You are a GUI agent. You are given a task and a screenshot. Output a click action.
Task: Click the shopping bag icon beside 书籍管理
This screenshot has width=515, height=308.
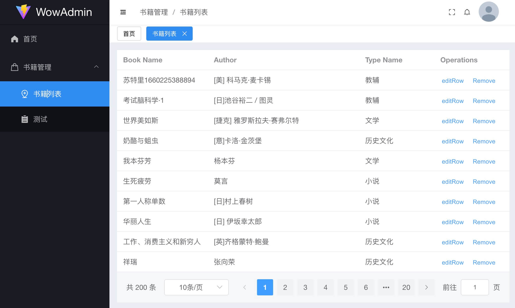click(15, 67)
